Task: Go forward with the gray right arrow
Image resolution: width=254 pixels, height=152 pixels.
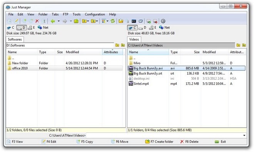Action: point(65,21)
